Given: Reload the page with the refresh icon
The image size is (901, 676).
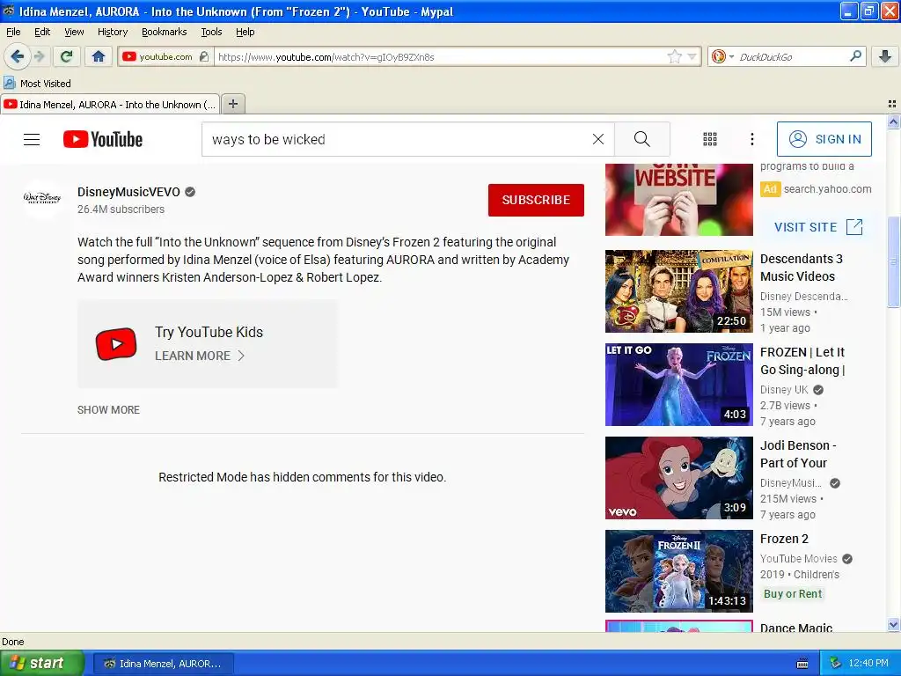Looking at the screenshot, I should point(67,56).
